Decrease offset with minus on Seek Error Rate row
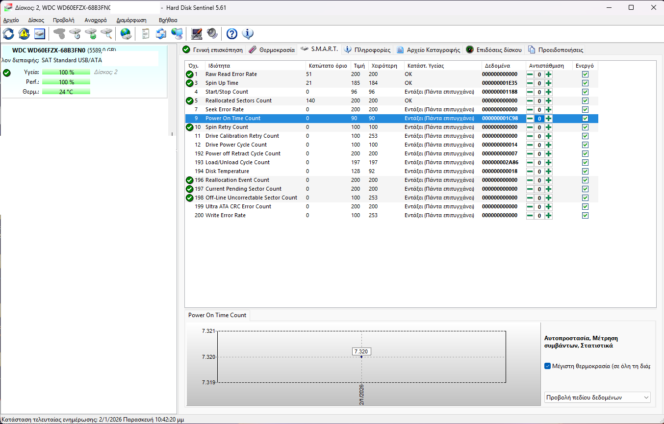The image size is (664, 424). (x=530, y=110)
